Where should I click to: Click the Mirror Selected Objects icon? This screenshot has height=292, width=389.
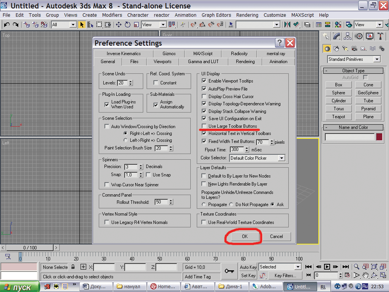(287, 25)
